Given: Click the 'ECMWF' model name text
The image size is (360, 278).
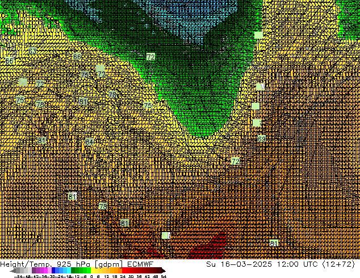Looking at the screenshot, I should (140, 264).
